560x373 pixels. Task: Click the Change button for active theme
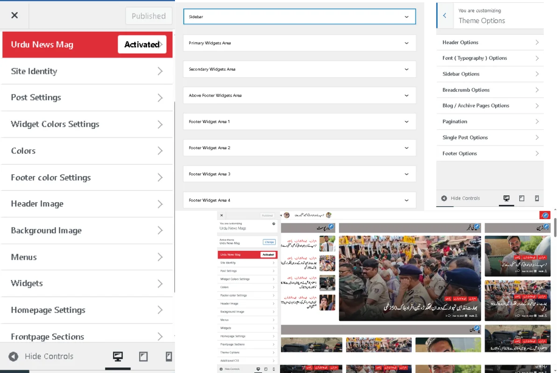(x=269, y=242)
